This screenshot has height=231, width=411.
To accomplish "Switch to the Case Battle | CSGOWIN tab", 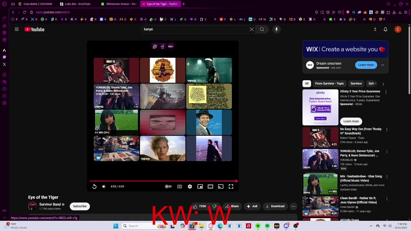I will coord(38,4).
